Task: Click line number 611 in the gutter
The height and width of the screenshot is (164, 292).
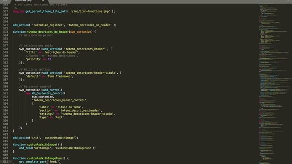Action: tap(5, 162)
